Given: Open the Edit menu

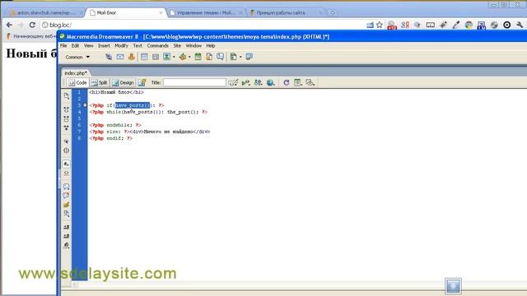Looking at the screenshot, I should tap(75, 46).
